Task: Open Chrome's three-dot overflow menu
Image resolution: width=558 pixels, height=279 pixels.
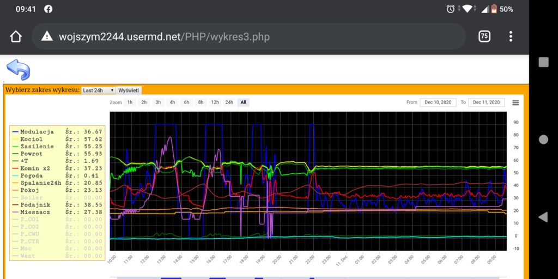Action: tap(511, 37)
